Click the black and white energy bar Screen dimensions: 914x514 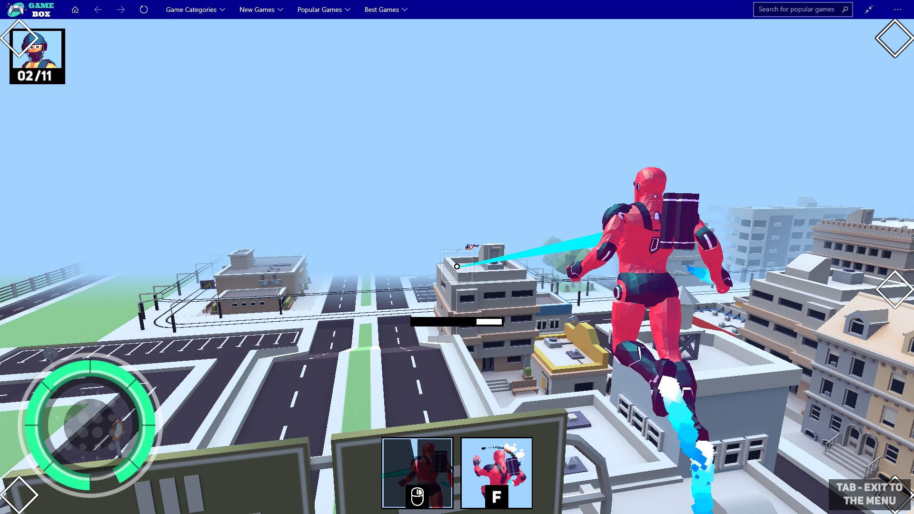coord(457,322)
